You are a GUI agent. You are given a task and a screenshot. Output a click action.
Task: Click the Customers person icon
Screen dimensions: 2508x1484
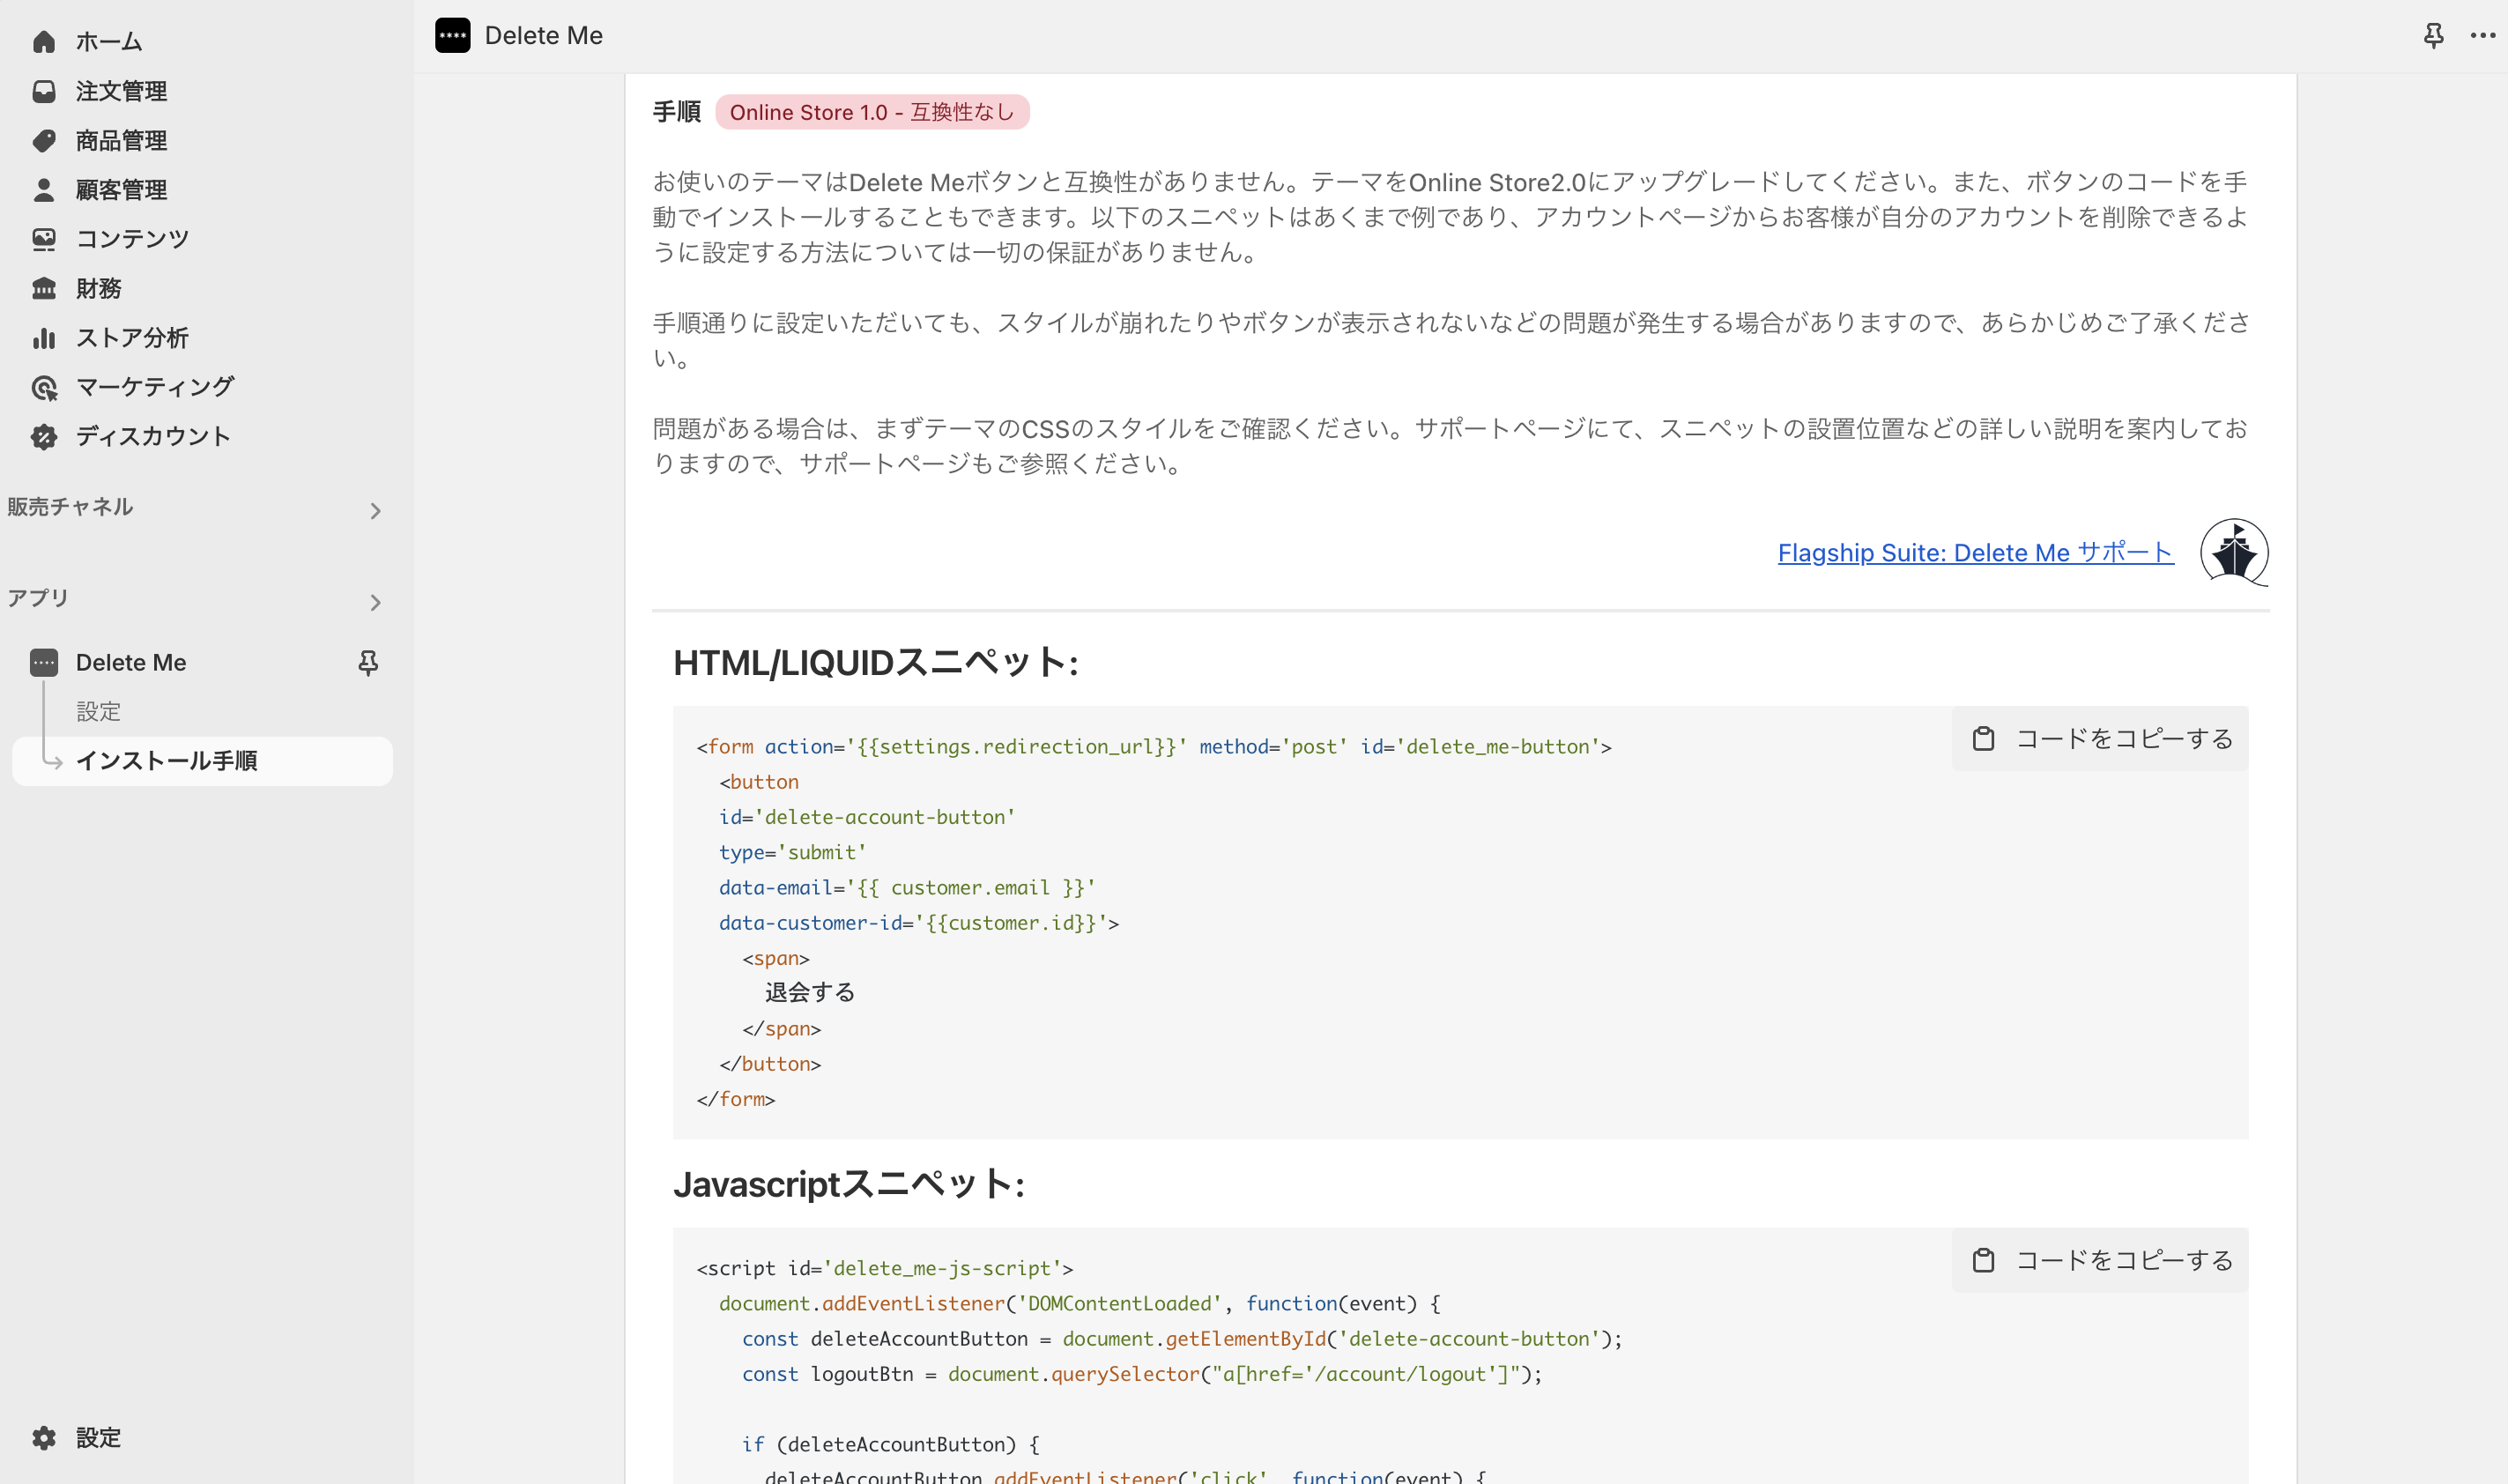coord(44,190)
